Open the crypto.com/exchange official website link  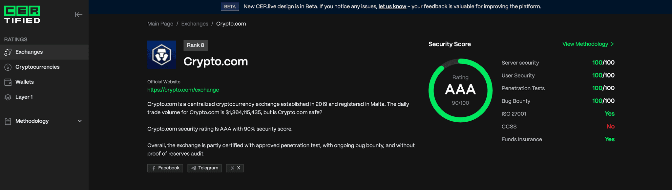[x=183, y=90]
